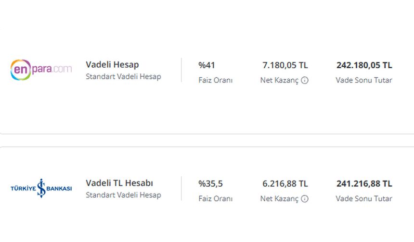
Task: Click the Enpara.com logo
Action: click(41, 70)
